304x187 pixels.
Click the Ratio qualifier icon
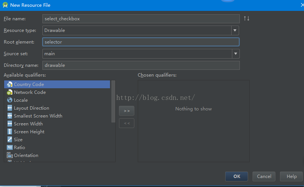click(9, 148)
